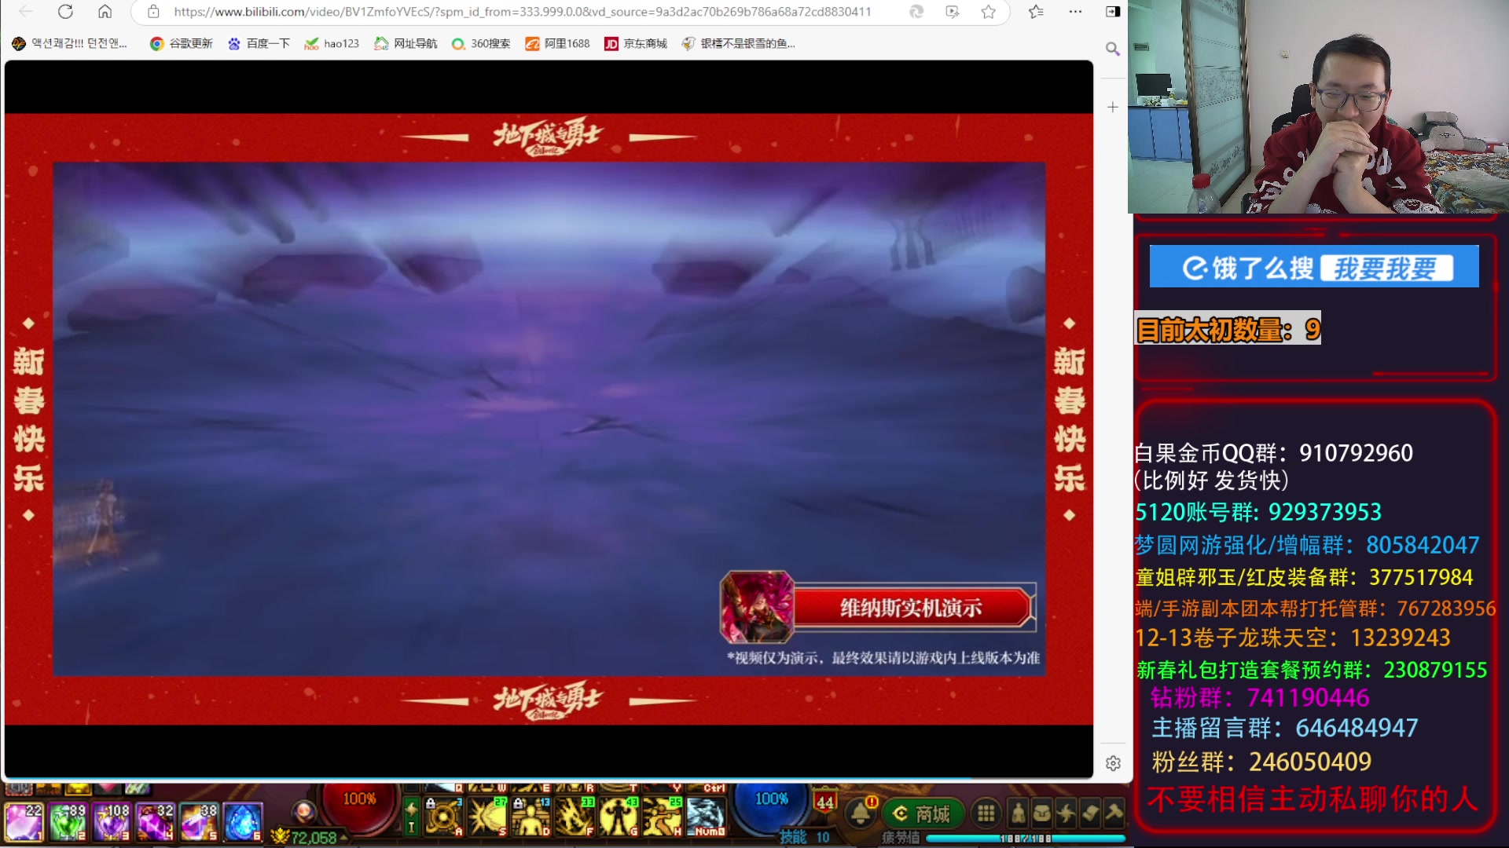Viewport: 1509px width, 848px height.
Task: Open browser settings and more menu
Action: click(1075, 12)
